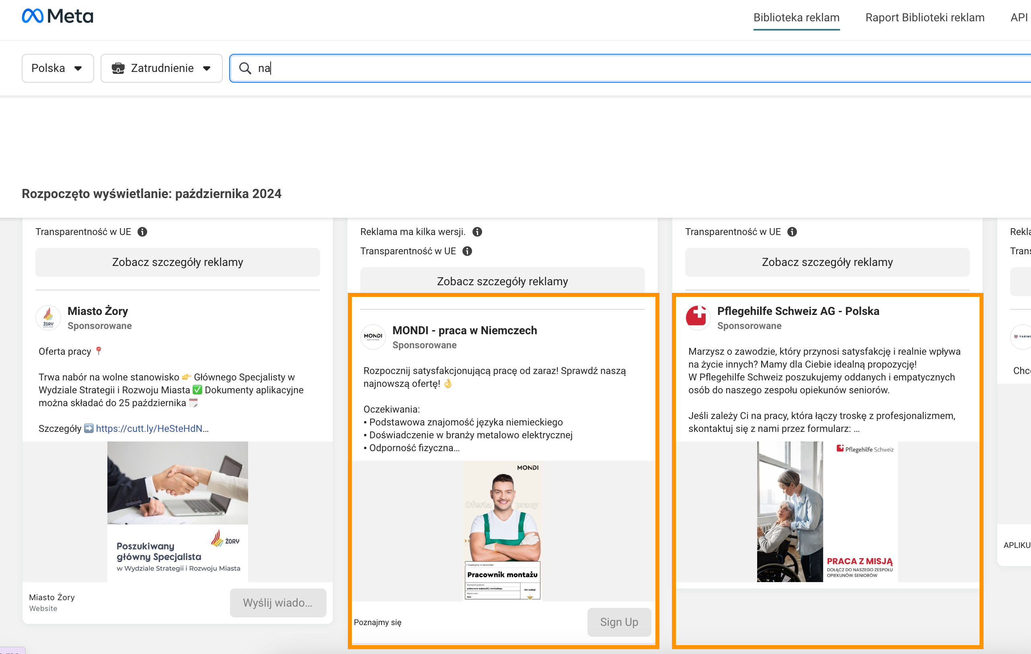Open the Pracownik montażu ad image
Image resolution: width=1031 pixels, height=654 pixels.
coord(502,531)
